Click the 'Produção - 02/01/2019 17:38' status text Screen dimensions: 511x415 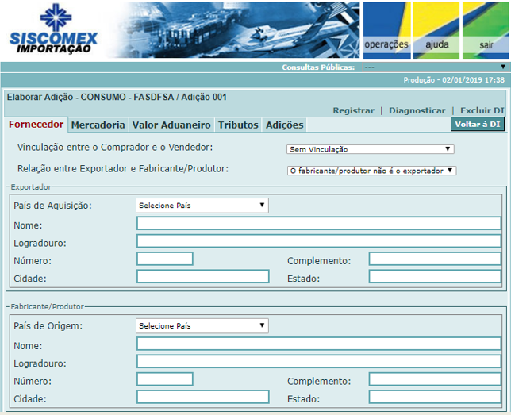[454, 80]
